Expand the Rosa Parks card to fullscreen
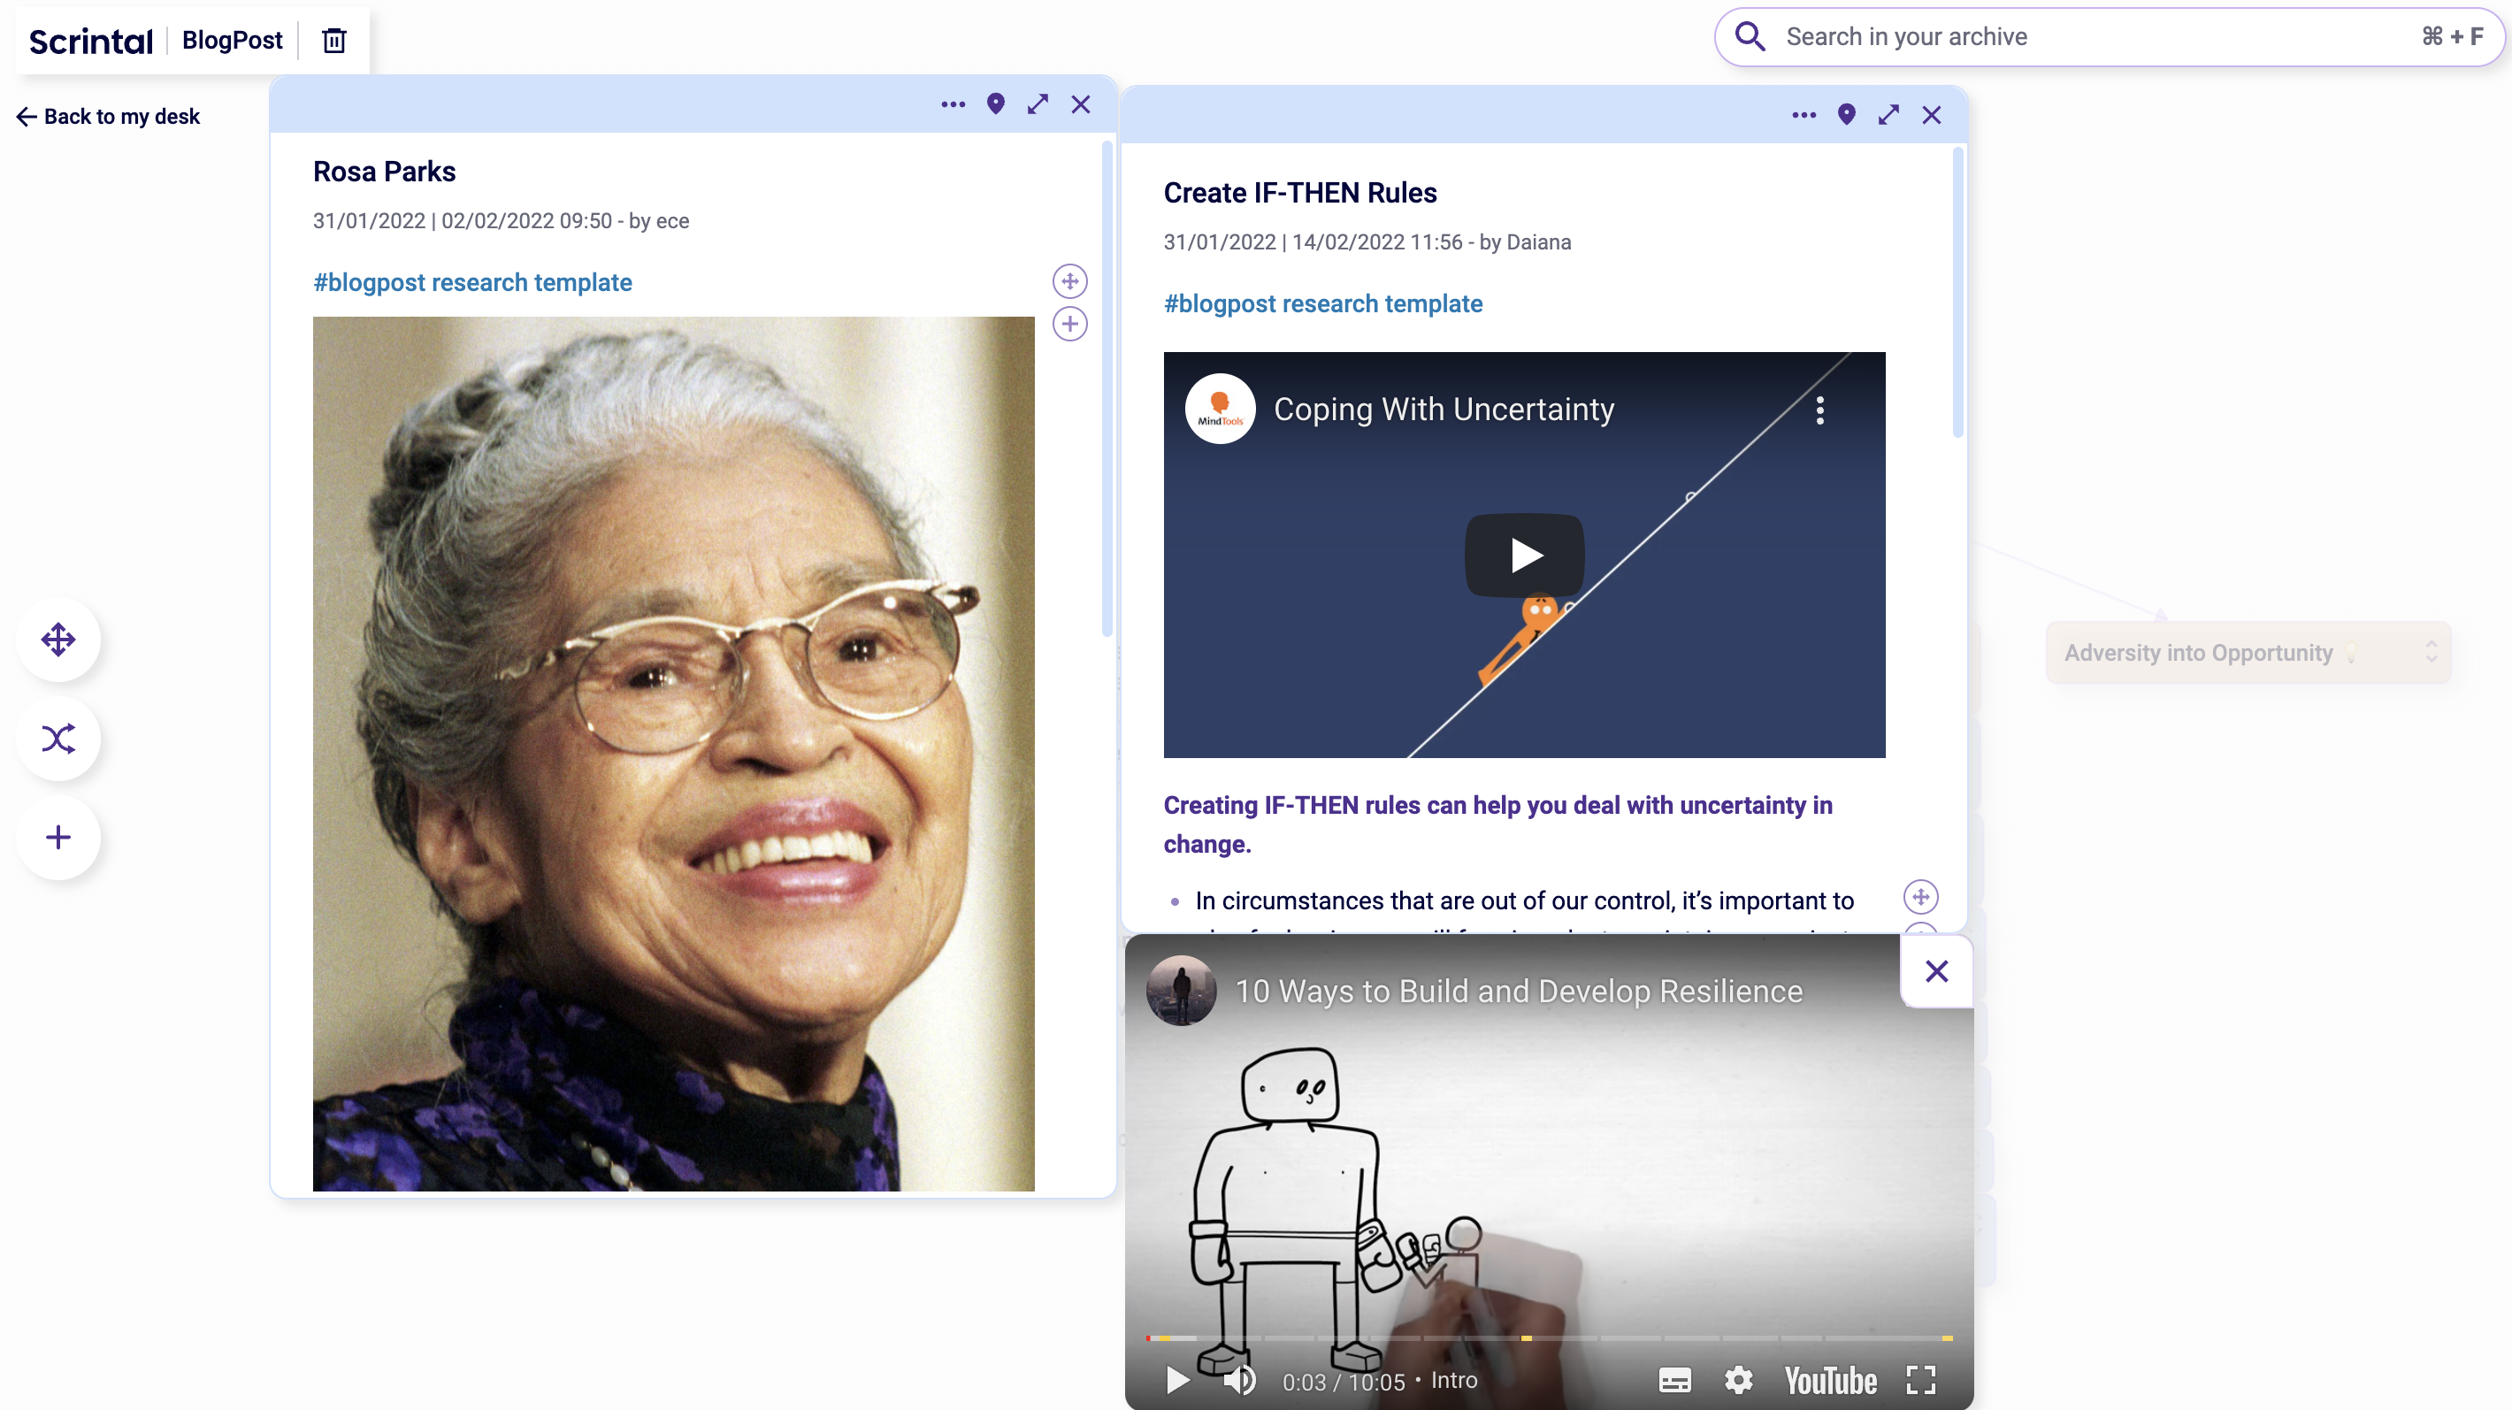Screen dimensions: 2512x1410 pos(1038,104)
